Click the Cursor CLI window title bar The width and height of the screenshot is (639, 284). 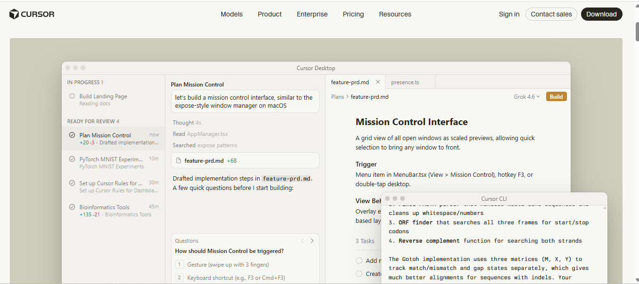click(x=494, y=199)
